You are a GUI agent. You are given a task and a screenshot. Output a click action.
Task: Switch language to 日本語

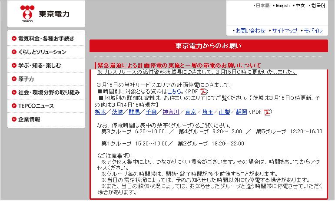point(262,6)
